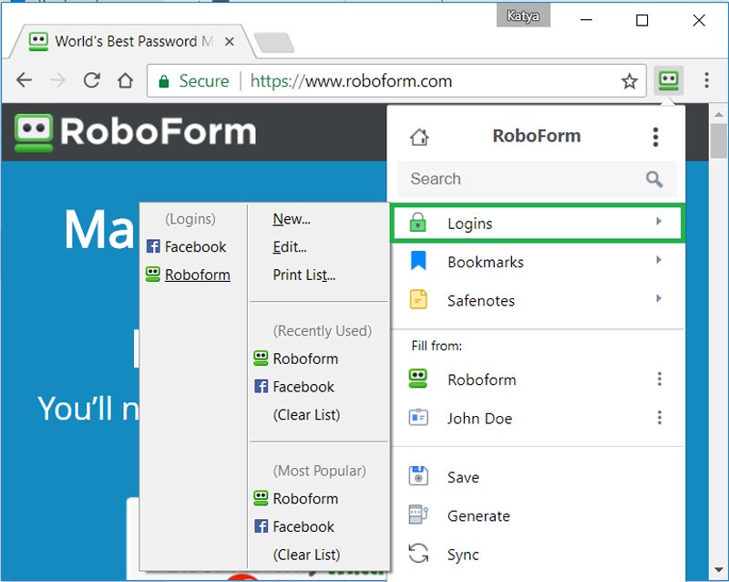Open the RoboForm popup three-dot menu
Viewport: 729px width, 582px height.
click(x=655, y=137)
